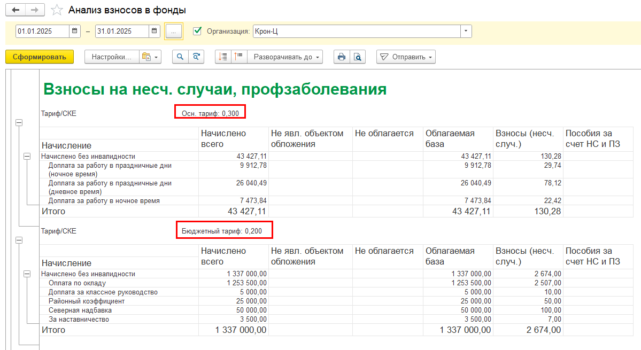Collapse the Осн. тариф 0,300 group
The width and height of the screenshot is (641, 350).
pyautogui.click(x=19, y=123)
